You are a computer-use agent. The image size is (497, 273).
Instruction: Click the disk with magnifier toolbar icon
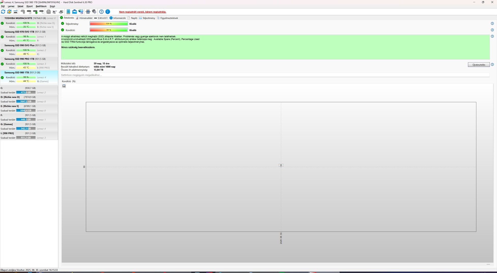point(41,12)
